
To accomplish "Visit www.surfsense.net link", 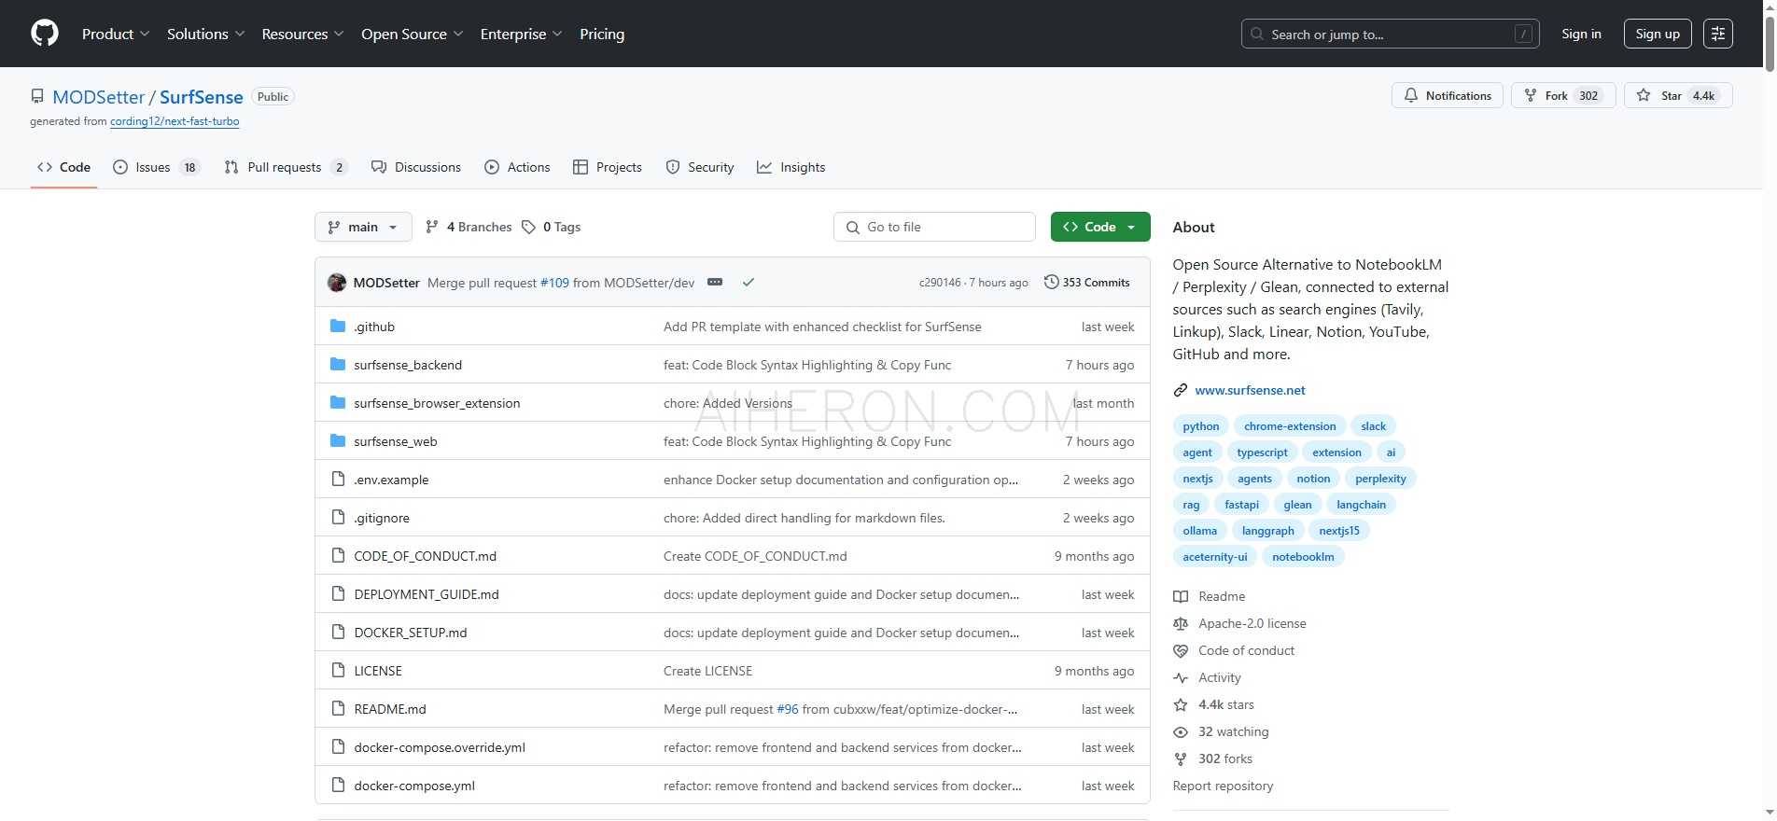I will click(x=1250, y=390).
